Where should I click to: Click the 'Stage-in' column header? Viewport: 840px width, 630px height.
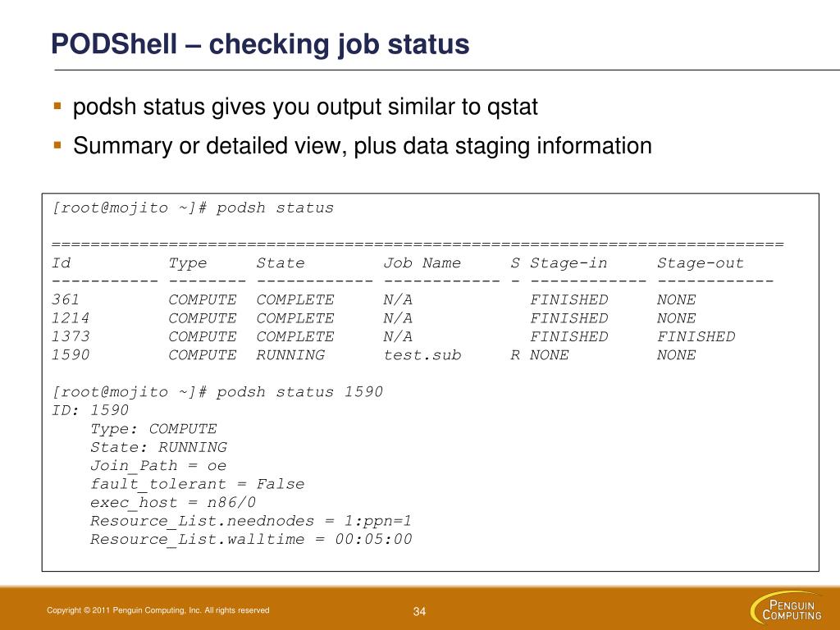568,263
